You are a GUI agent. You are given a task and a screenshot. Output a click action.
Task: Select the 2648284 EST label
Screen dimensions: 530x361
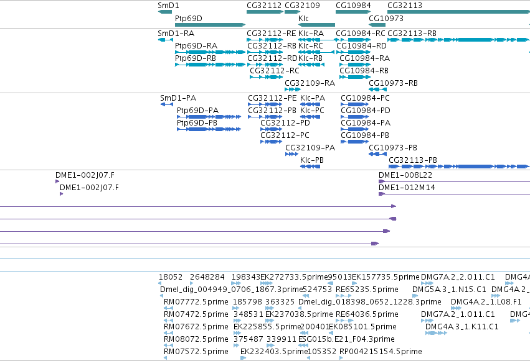tap(207, 277)
